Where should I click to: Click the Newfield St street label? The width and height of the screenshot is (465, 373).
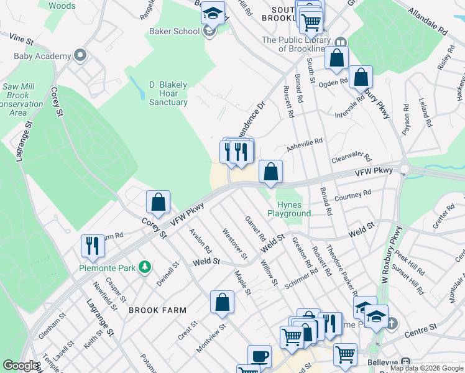tap(105, 296)
